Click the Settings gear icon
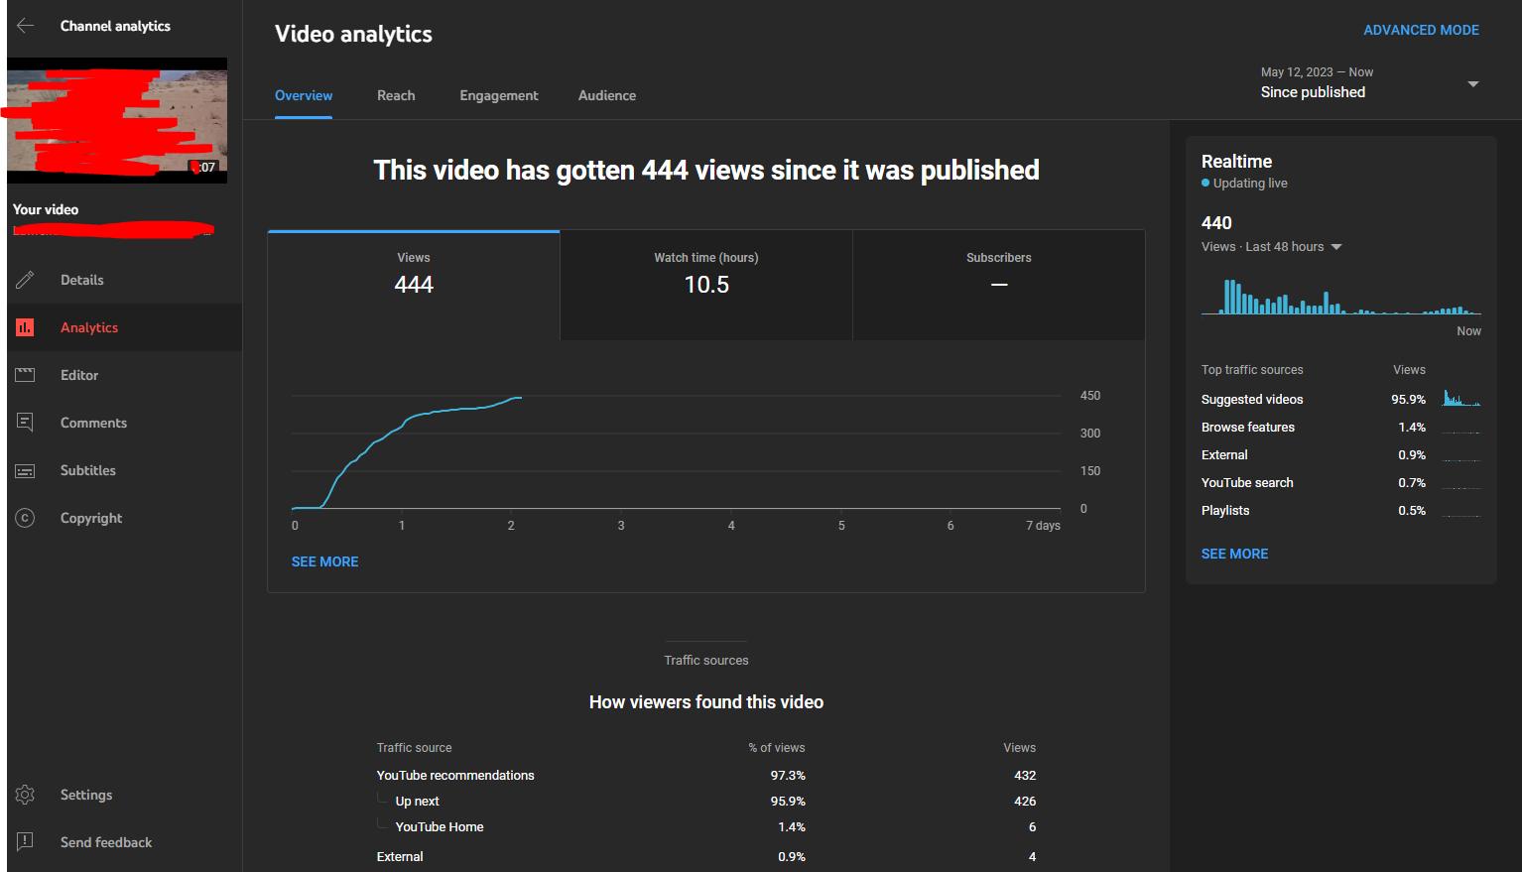The height and width of the screenshot is (872, 1522). (x=26, y=795)
